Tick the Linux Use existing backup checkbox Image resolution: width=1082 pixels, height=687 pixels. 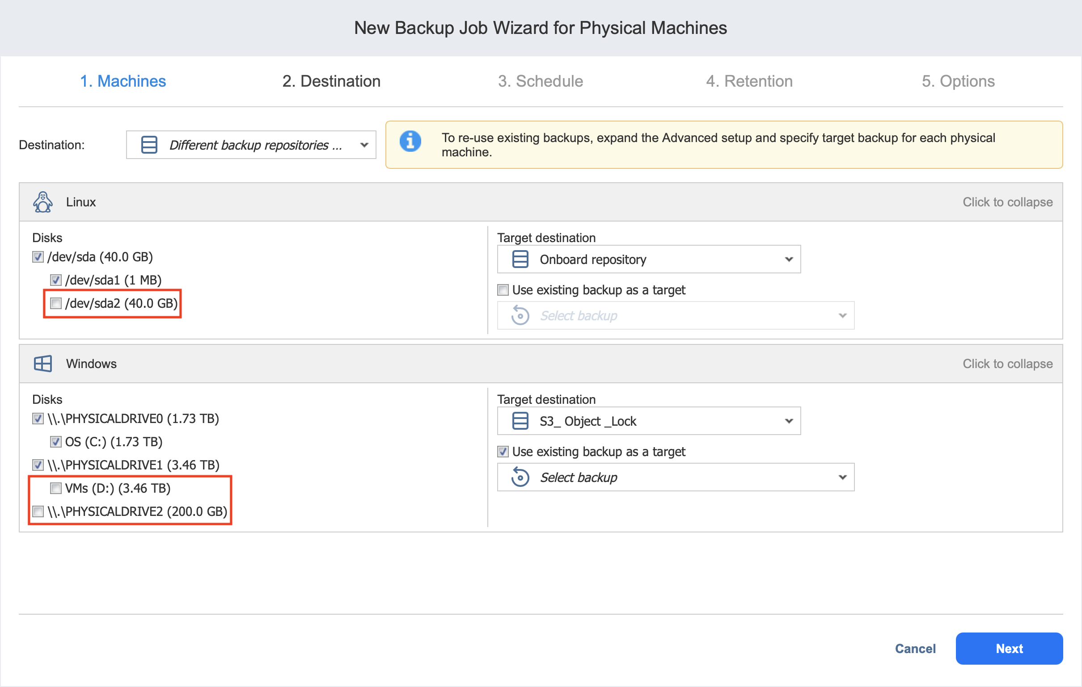(503, 290)
